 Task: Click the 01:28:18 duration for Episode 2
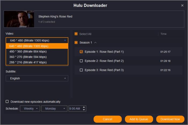pyautogui.click(x=165, y=61)
